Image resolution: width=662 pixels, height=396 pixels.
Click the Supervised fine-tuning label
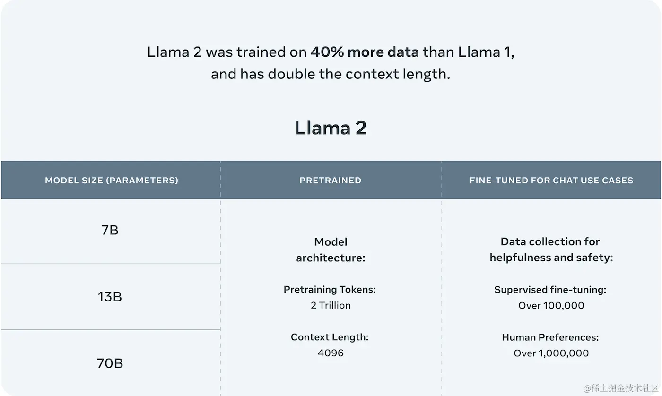[x=550, y=289]
